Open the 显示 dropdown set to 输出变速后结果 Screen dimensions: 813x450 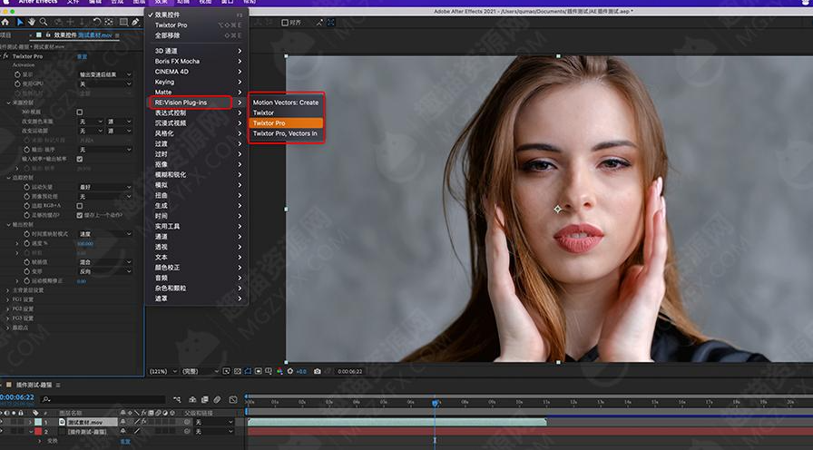pyautogui.click(x=104, y=74)
